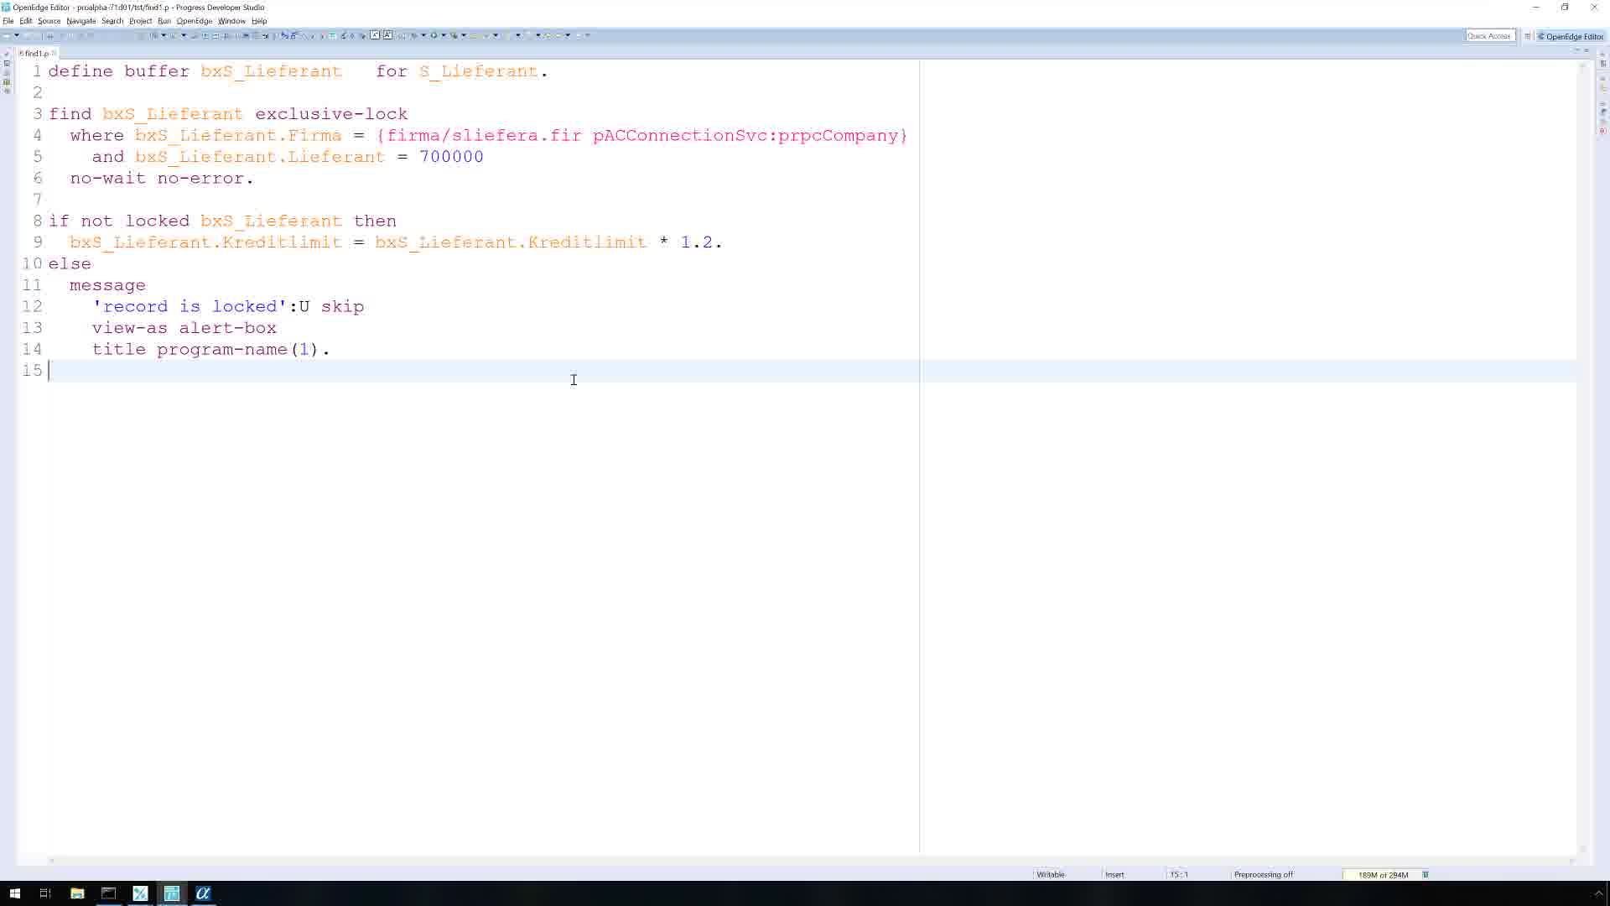Open the Run menu

point(164,21)
